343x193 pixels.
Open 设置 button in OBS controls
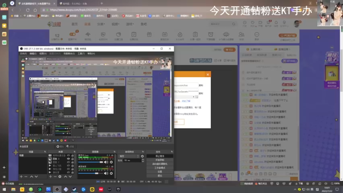tap(159, 172)
